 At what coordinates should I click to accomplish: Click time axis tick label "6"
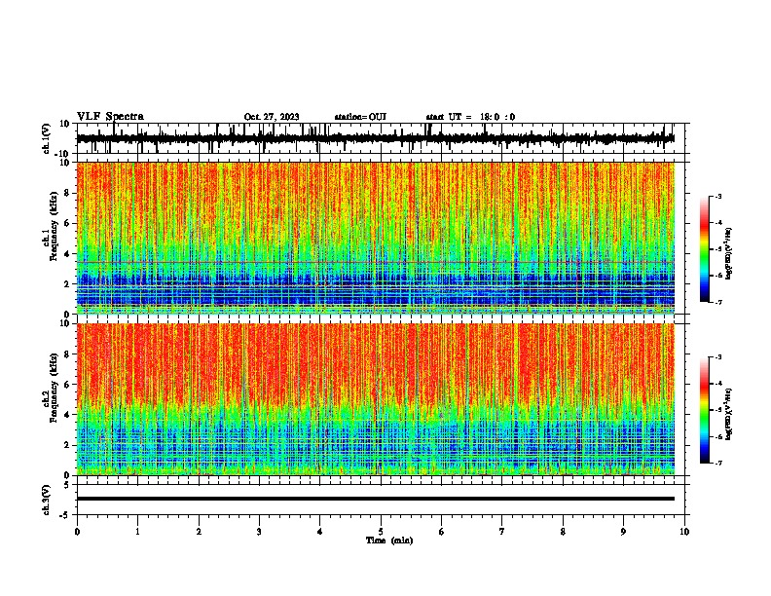pos(442,532)
